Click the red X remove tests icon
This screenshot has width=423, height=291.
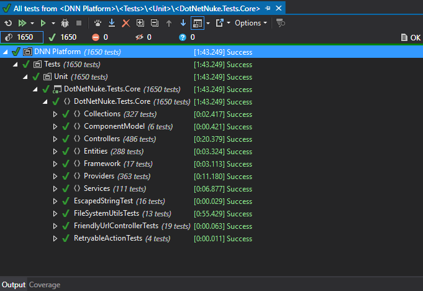click(x=125, y=23)
